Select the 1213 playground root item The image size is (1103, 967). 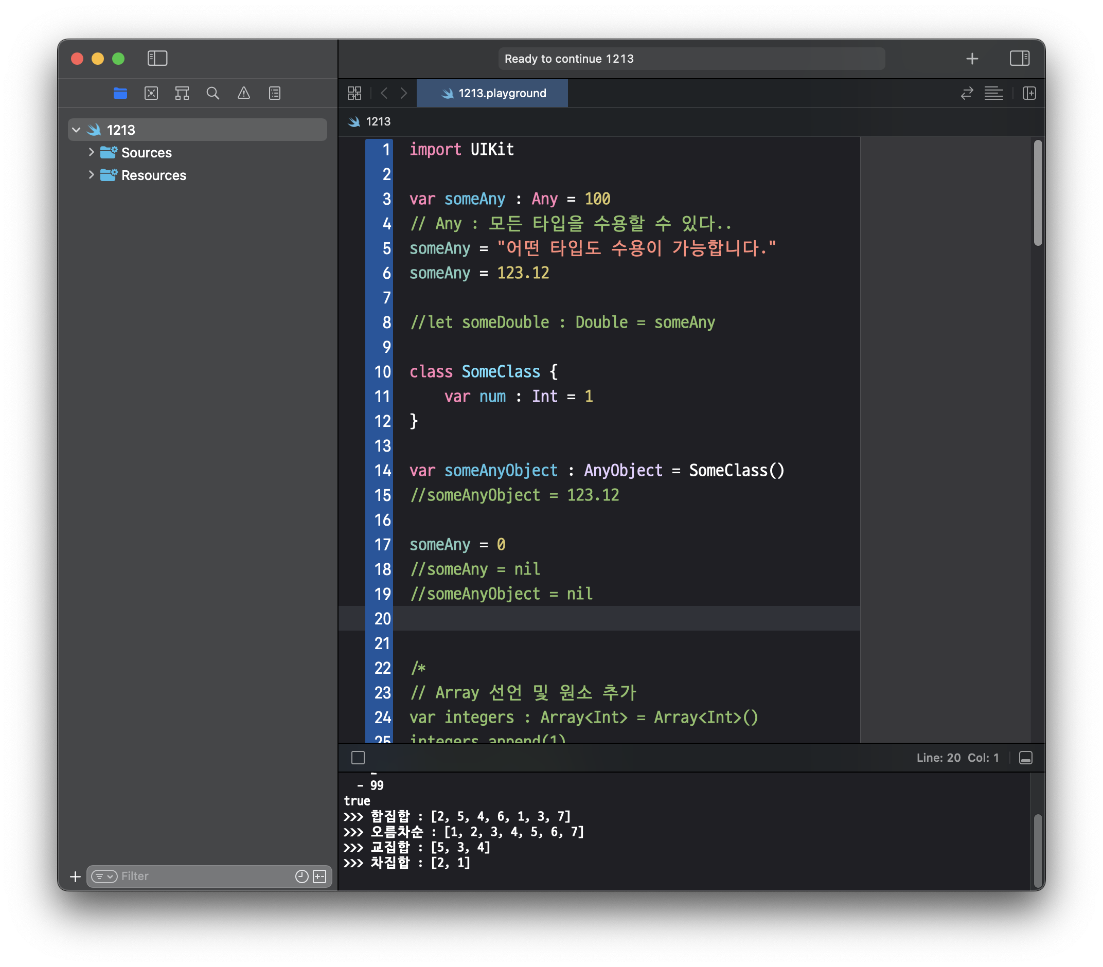(198, 130)
